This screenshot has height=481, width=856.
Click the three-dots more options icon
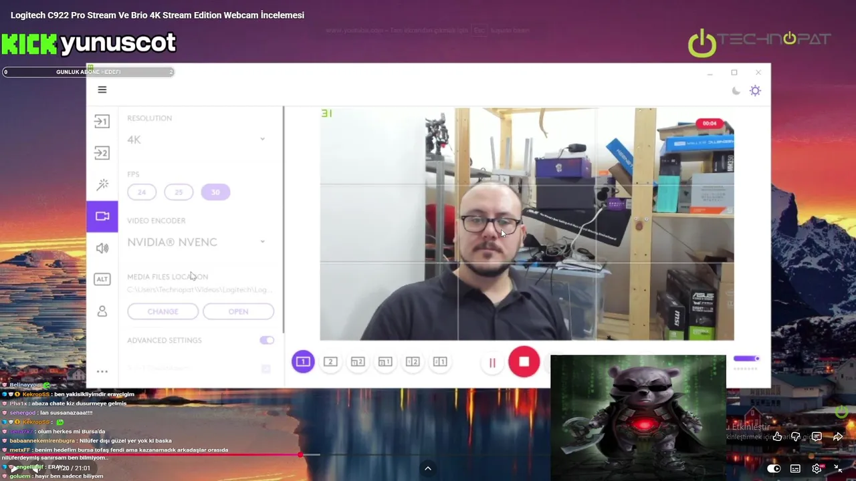(x=102, y=371)
